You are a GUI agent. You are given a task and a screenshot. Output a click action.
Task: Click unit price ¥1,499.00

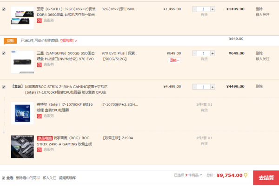tap(172, 9)
